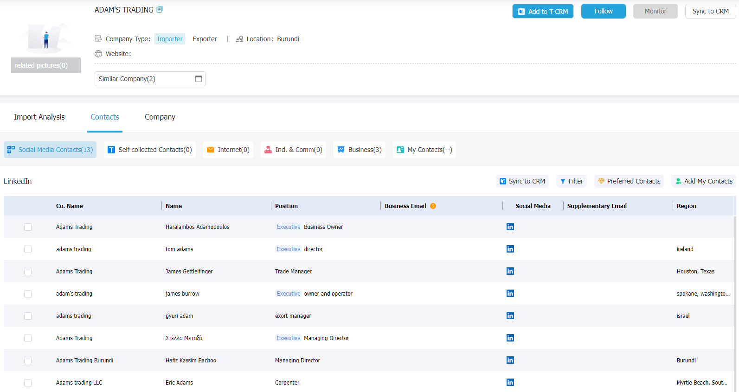Click the related pictures(0) label

(x=46, y=65)
